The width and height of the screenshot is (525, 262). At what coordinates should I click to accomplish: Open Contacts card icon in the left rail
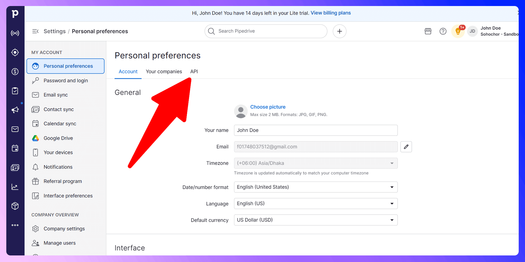[x=15, y=168]
